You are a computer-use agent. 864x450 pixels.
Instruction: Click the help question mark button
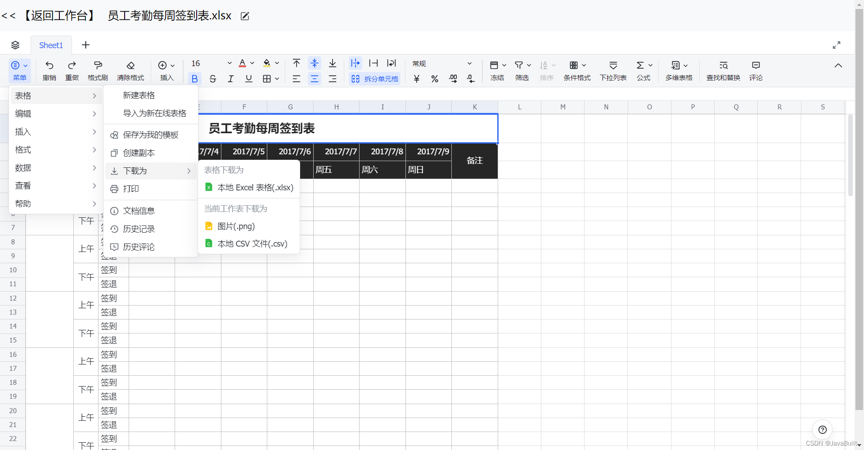coord(823,429)
